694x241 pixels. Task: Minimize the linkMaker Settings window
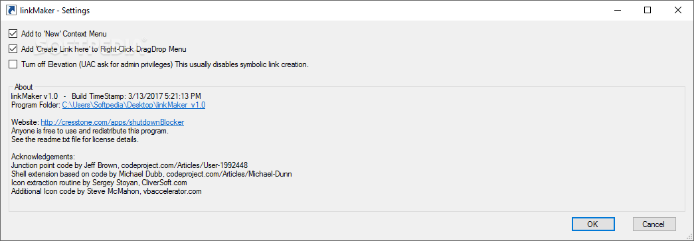pos(618,10)
